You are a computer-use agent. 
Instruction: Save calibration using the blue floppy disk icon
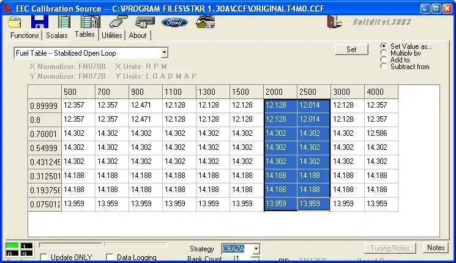click(40, 22)
